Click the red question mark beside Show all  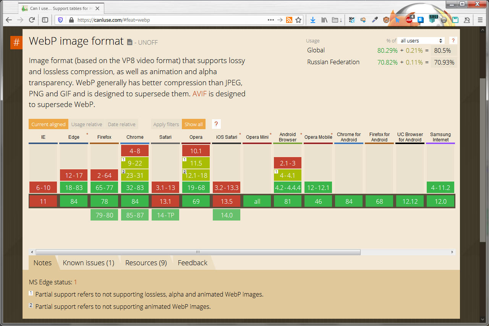216,124
